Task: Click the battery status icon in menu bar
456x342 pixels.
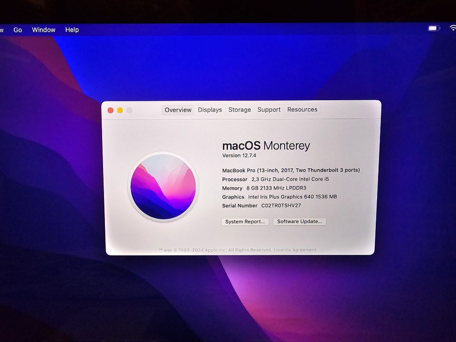Action: 434,28
